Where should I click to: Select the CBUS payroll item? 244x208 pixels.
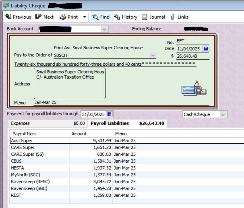pyautogui.click(x=40, y=161)
